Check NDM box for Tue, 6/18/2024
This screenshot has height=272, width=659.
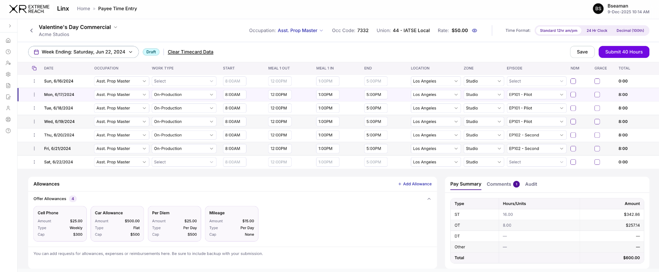point(573,108)
